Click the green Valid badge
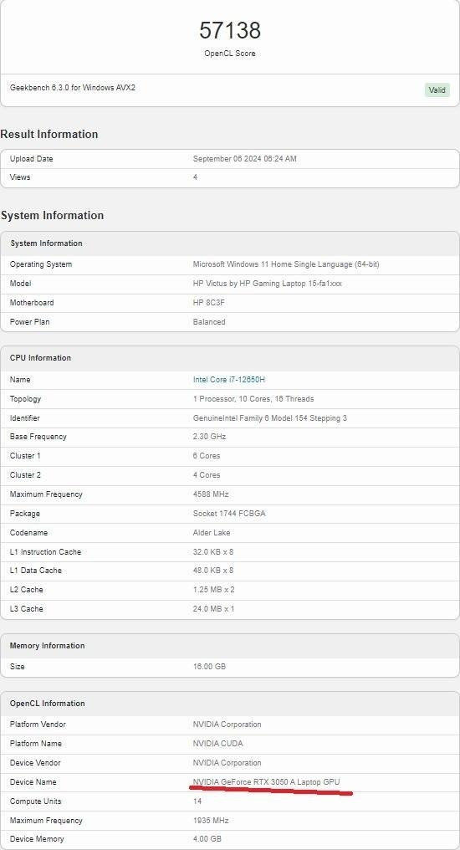Image resolution: width=460 pixels, height=850 pixels. click(x=437, y=90)
